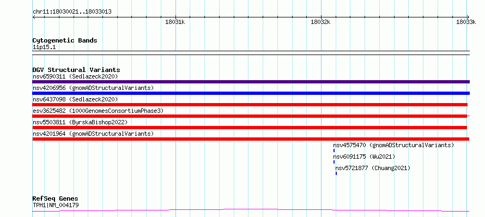Screen dimensions: 485x217
Task: Select the Cytogenetic Bands track title
Action: 65,40
